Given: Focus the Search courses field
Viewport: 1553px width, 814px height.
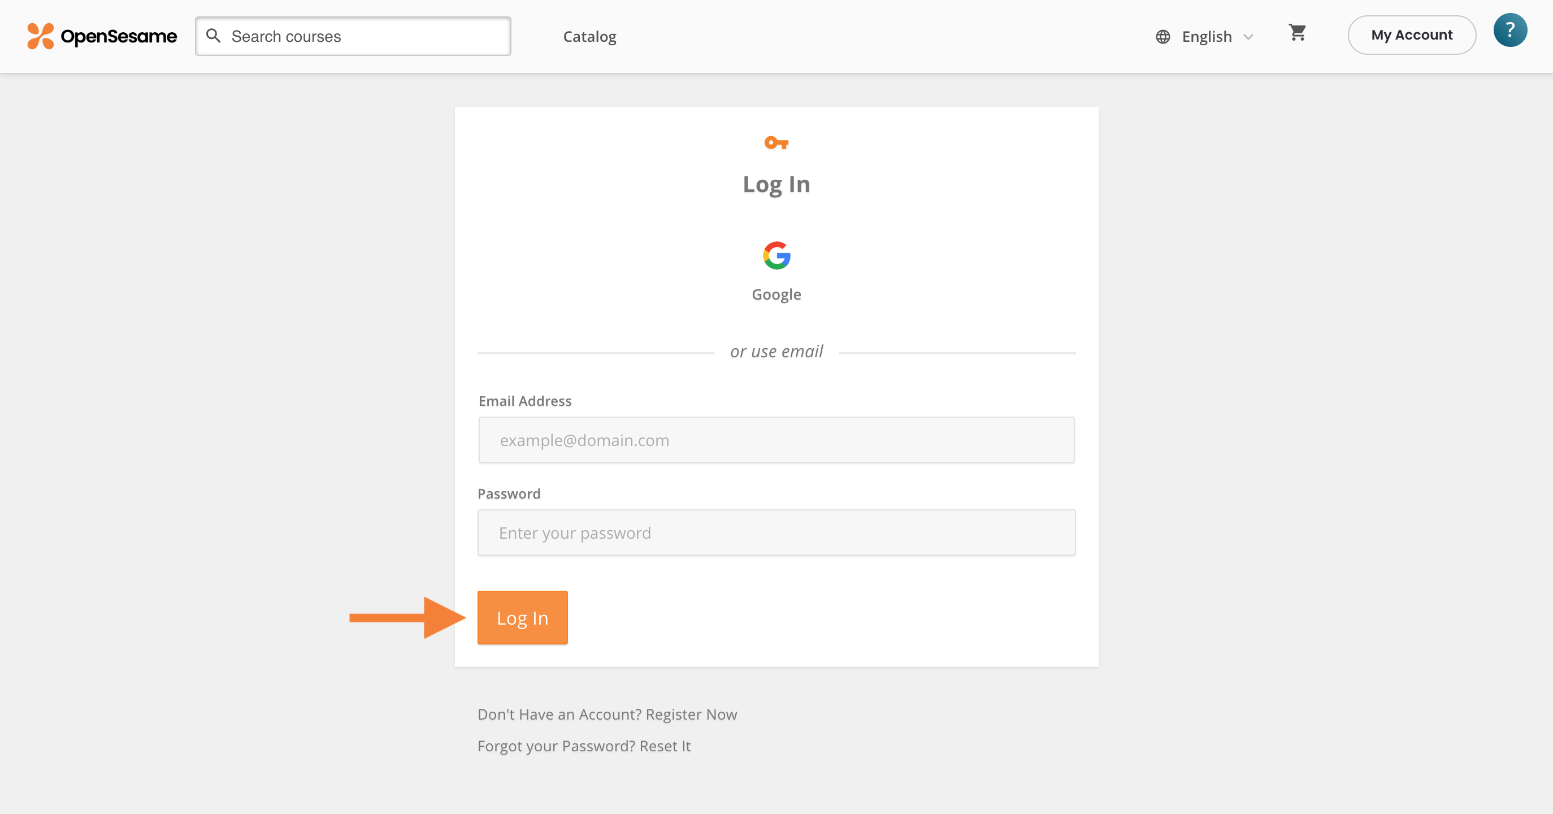Looking at the screenshot, I should pyautogui.click(x=353, y=36).
